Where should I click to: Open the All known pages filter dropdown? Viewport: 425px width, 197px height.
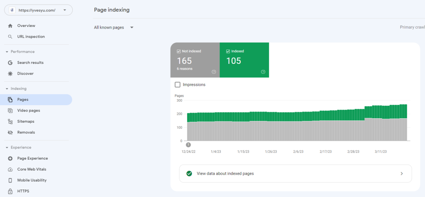(114, 27)
